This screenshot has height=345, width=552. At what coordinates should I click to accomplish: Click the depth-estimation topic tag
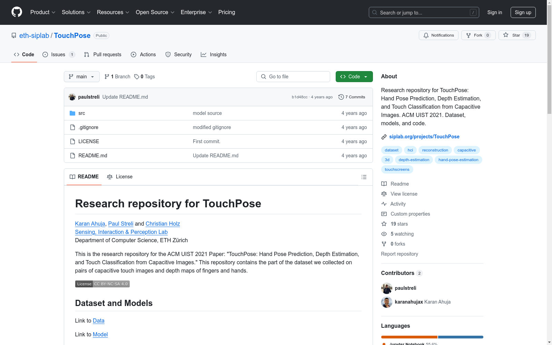point(414,160)
